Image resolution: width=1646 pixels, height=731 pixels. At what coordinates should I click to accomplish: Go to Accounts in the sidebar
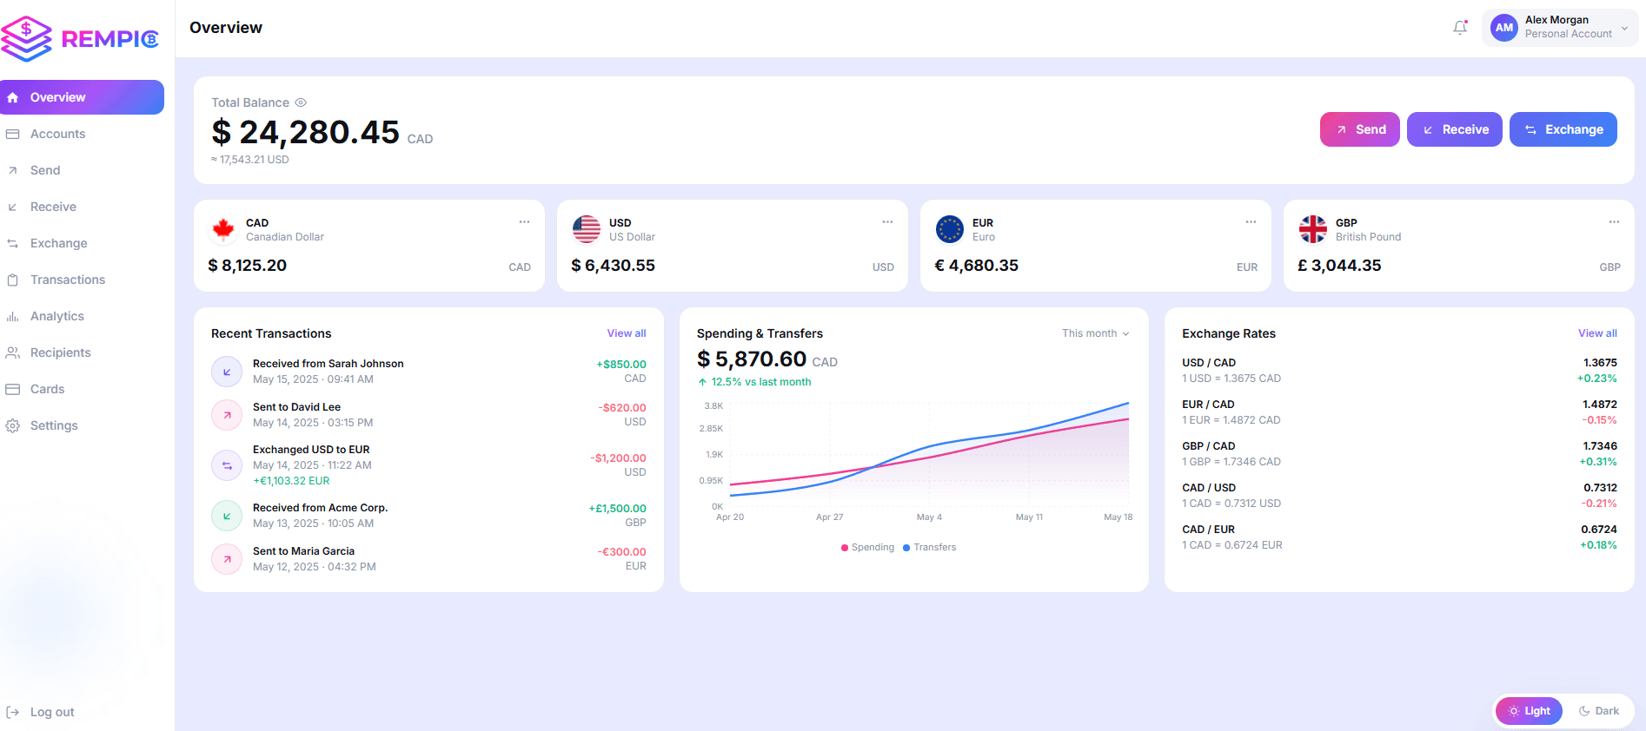pos(83,134)
